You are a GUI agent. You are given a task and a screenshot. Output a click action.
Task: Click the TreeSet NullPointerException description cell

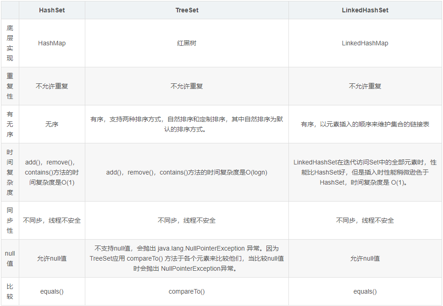point(187,258)
